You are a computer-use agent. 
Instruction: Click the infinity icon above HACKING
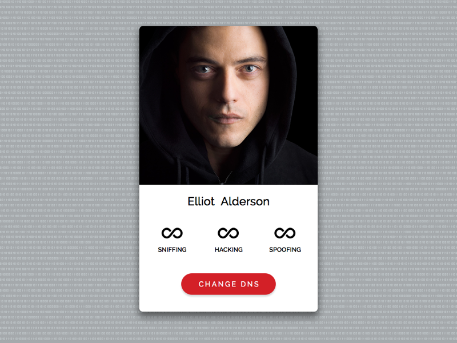click(x=228, y=233)
